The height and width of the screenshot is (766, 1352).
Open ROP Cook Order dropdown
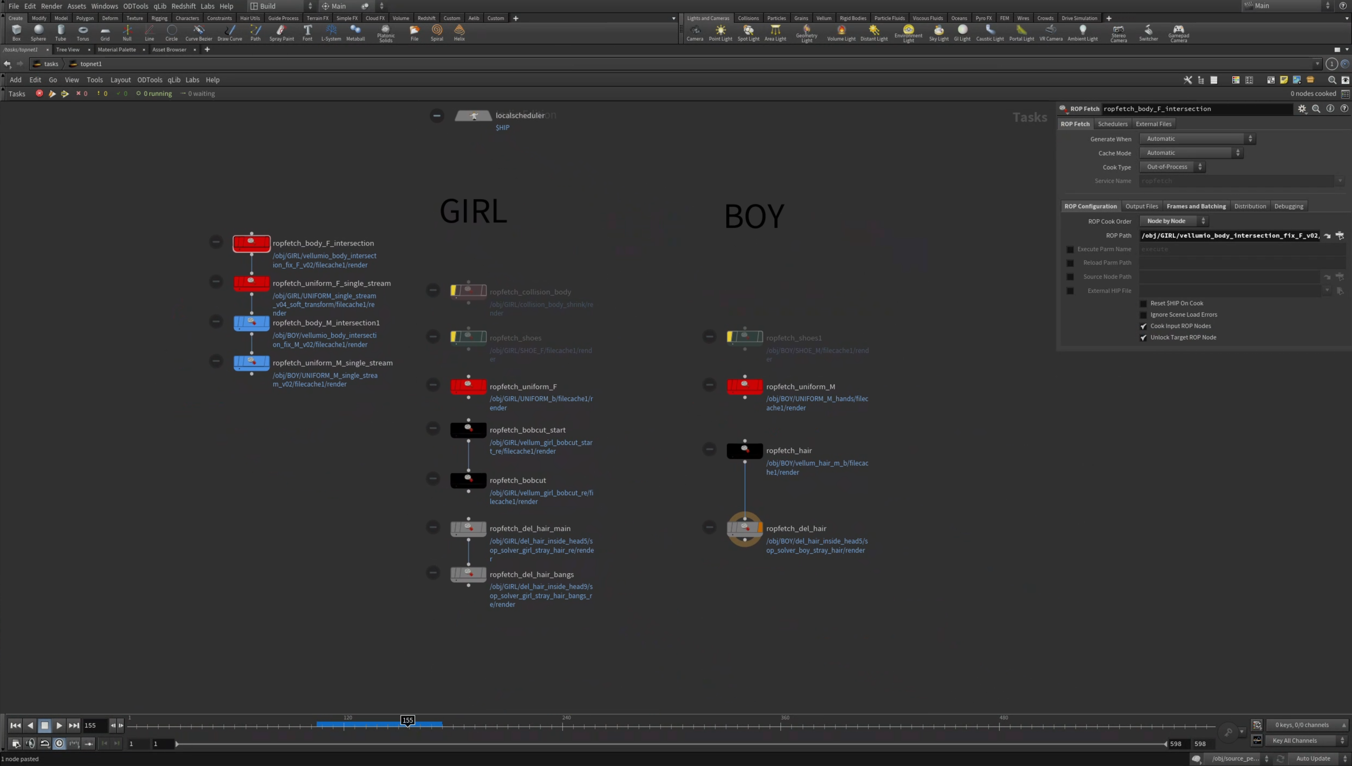1173,221
